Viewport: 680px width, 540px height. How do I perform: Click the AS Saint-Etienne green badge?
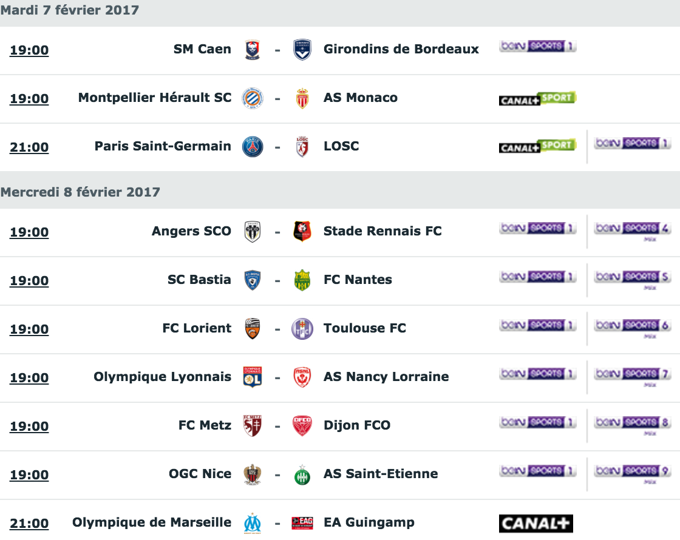point(302,475)
